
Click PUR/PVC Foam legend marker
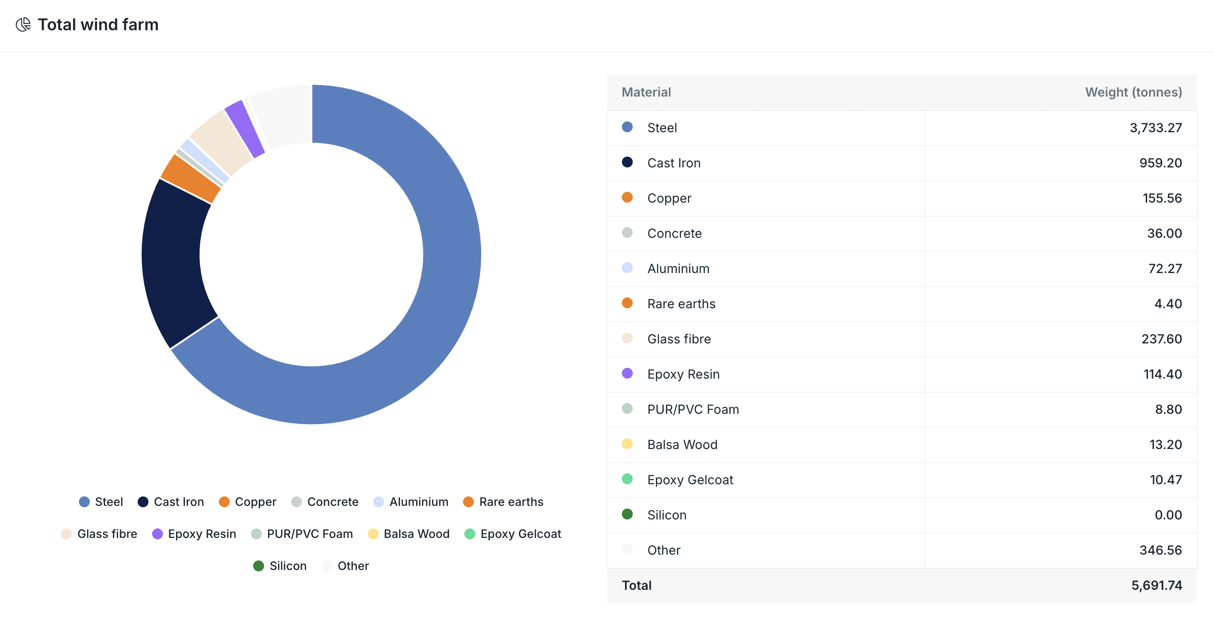click(x=256, y=534)
